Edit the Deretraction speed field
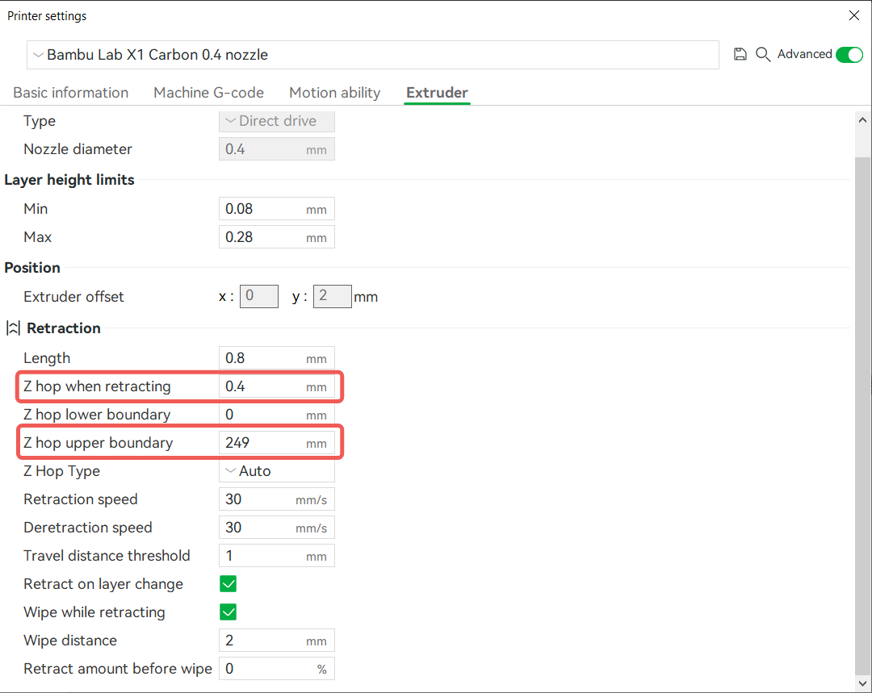The width and height of the screenshot is (872, 693). 276,528
